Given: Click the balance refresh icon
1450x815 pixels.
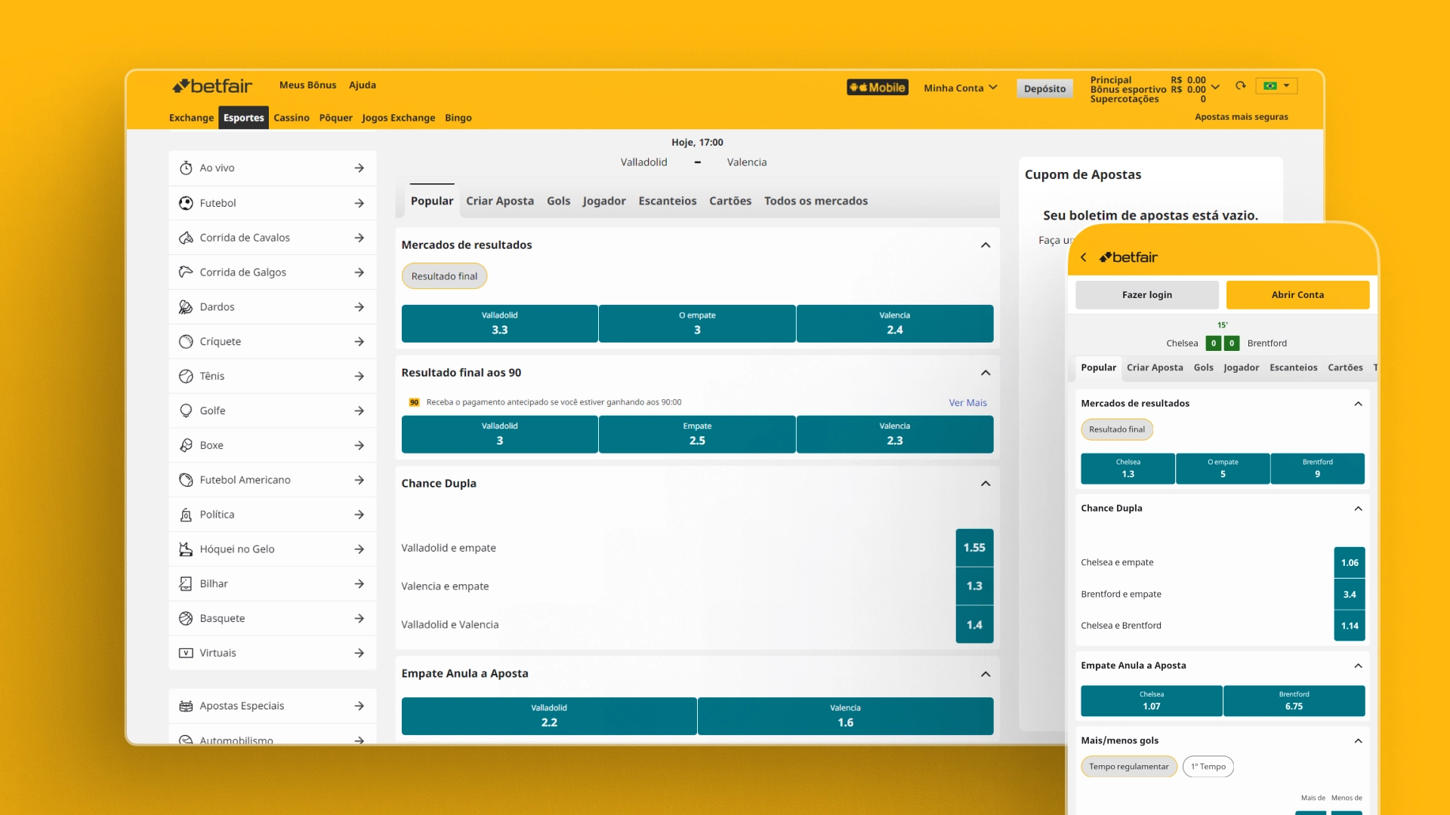Looking at the screenshot, I should (x=1240, y=86).
